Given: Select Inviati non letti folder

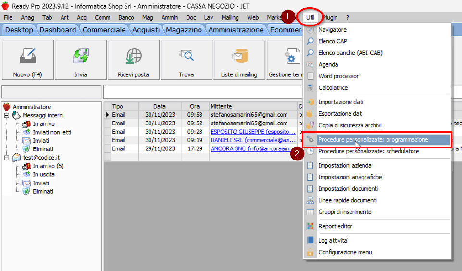Looking at the screenshot, I should [x=52, y=132].
